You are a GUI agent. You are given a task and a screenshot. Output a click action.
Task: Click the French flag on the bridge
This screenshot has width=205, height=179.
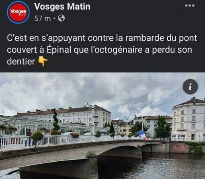(143, 135)
